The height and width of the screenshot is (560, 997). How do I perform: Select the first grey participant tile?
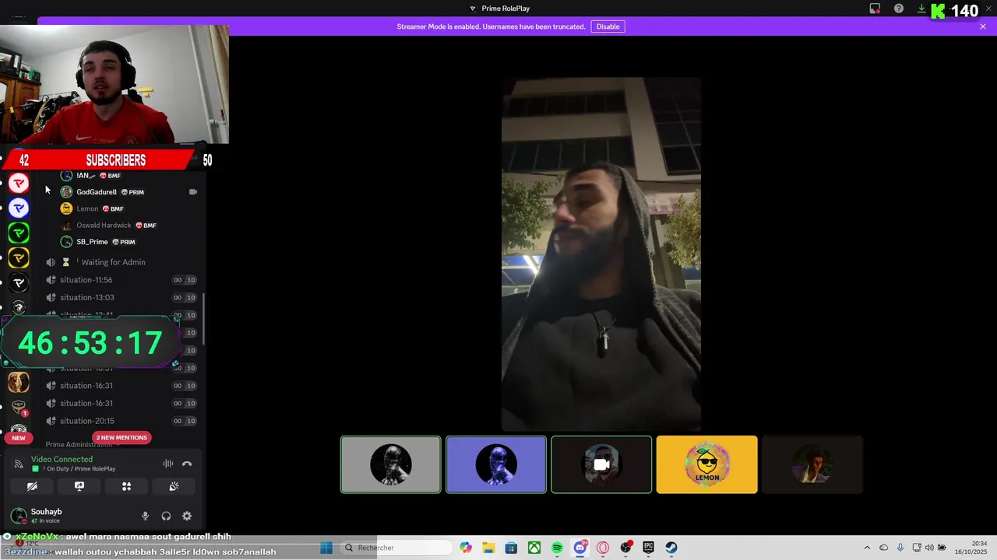click(x=391, y=464)
